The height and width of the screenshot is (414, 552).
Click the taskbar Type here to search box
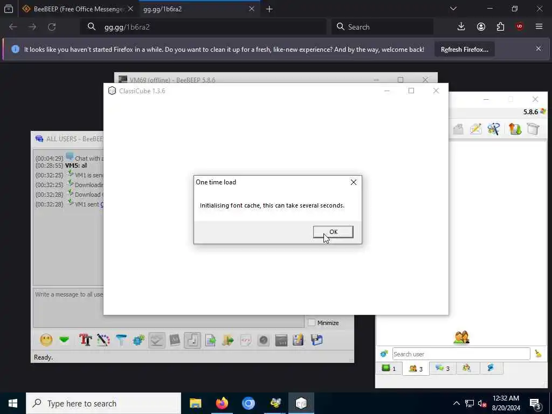[103, 403]
